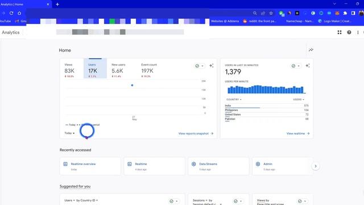Open the Sessions metric dropdown
The image size is (364, 205).
[200, 200]
